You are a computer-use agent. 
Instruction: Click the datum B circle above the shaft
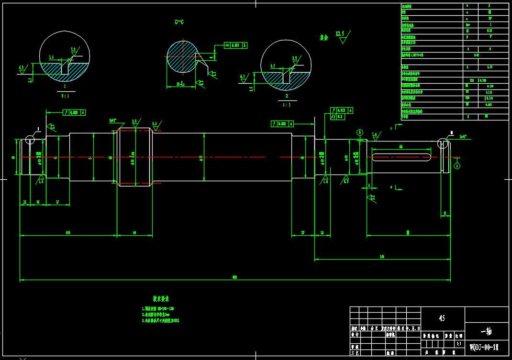[359, 132]
